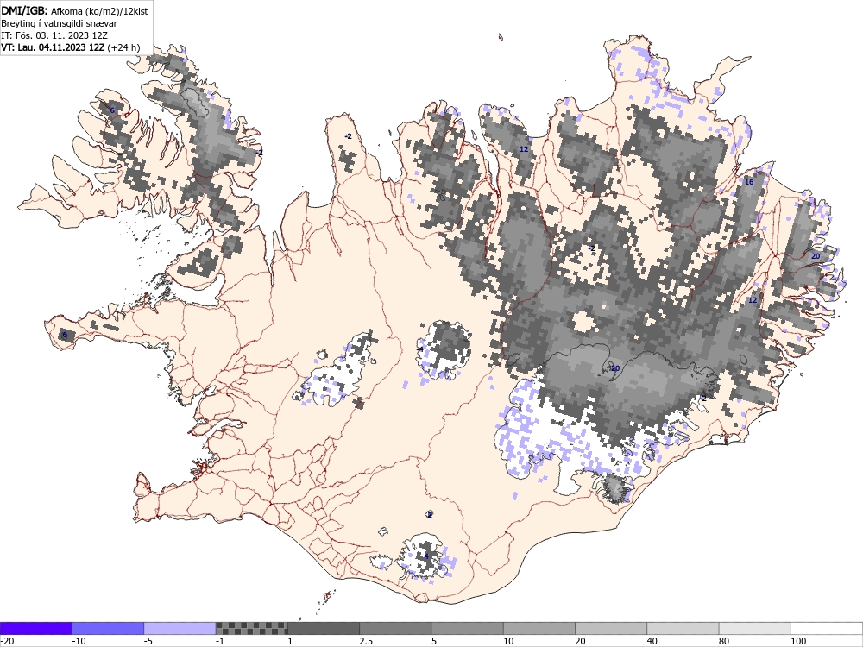Click the light gray 20 to 40 swatch
863x647 pixels.
click(611, 628)
